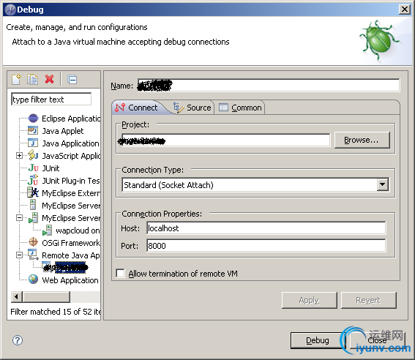Switch to the Source tab
This screenshot has height=360, width=415.
click(192, 108)
